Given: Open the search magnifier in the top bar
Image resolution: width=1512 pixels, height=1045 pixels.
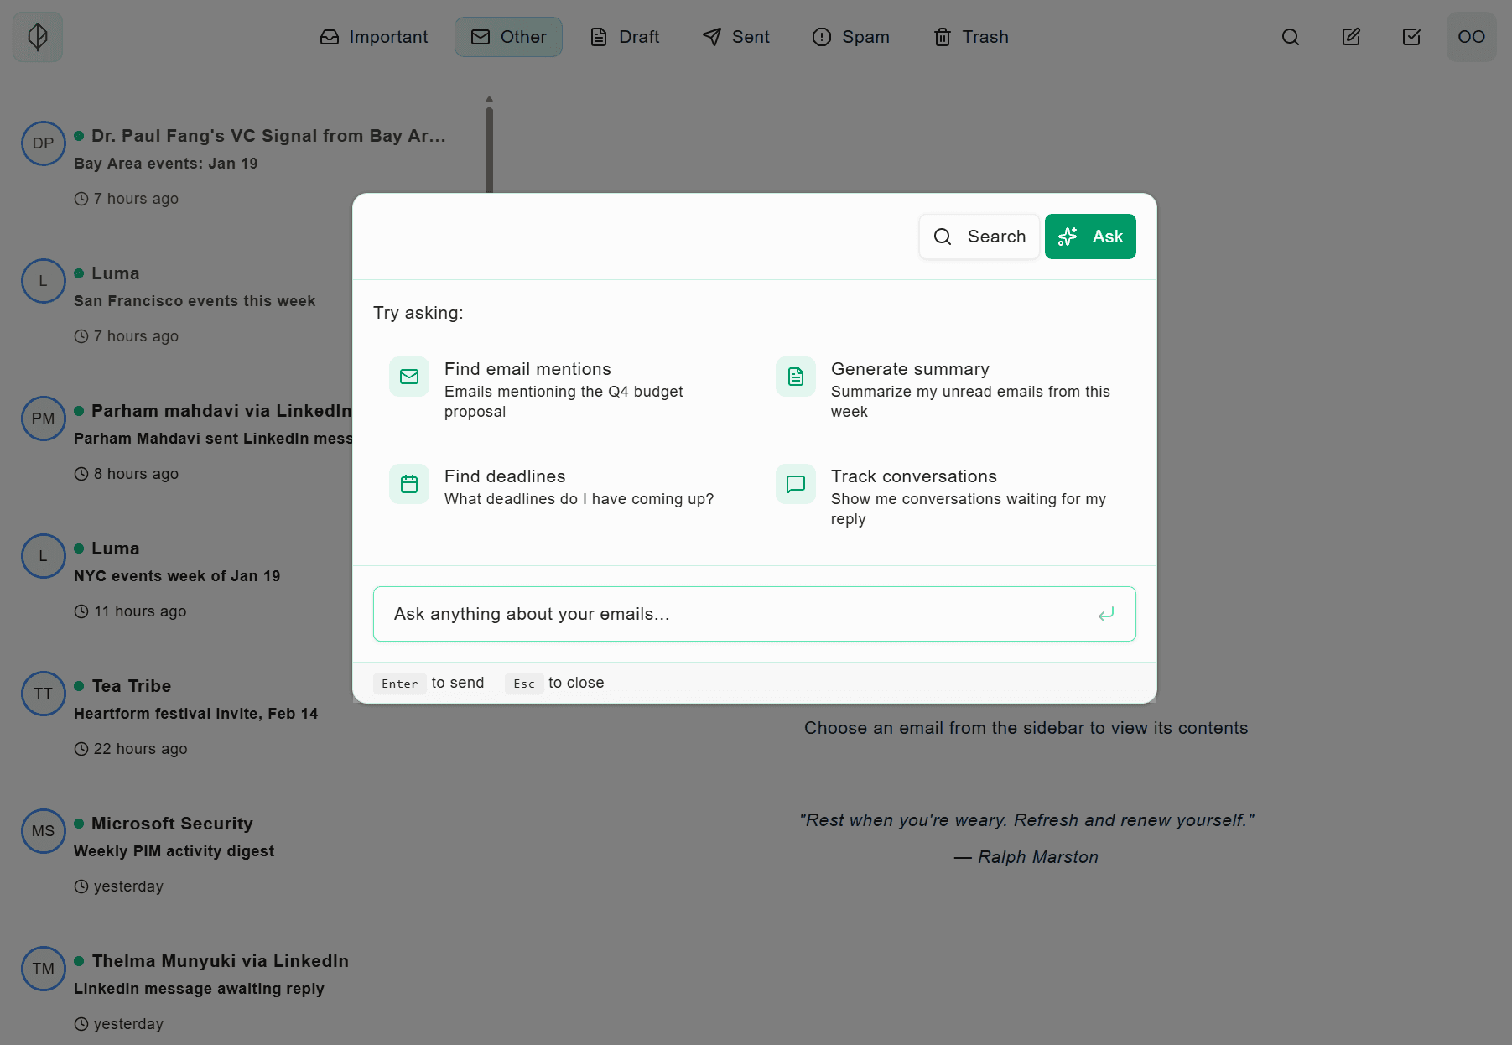Looking at the screenshot, I should pyautogui.click(x=1290, y=37).
